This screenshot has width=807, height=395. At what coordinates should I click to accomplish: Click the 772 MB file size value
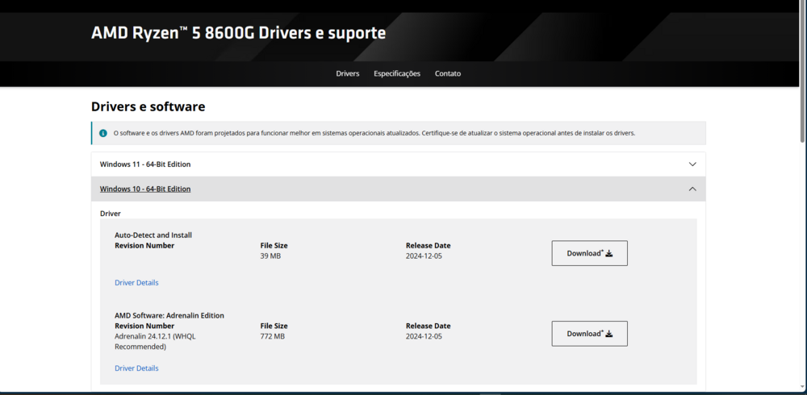(273, 336)
